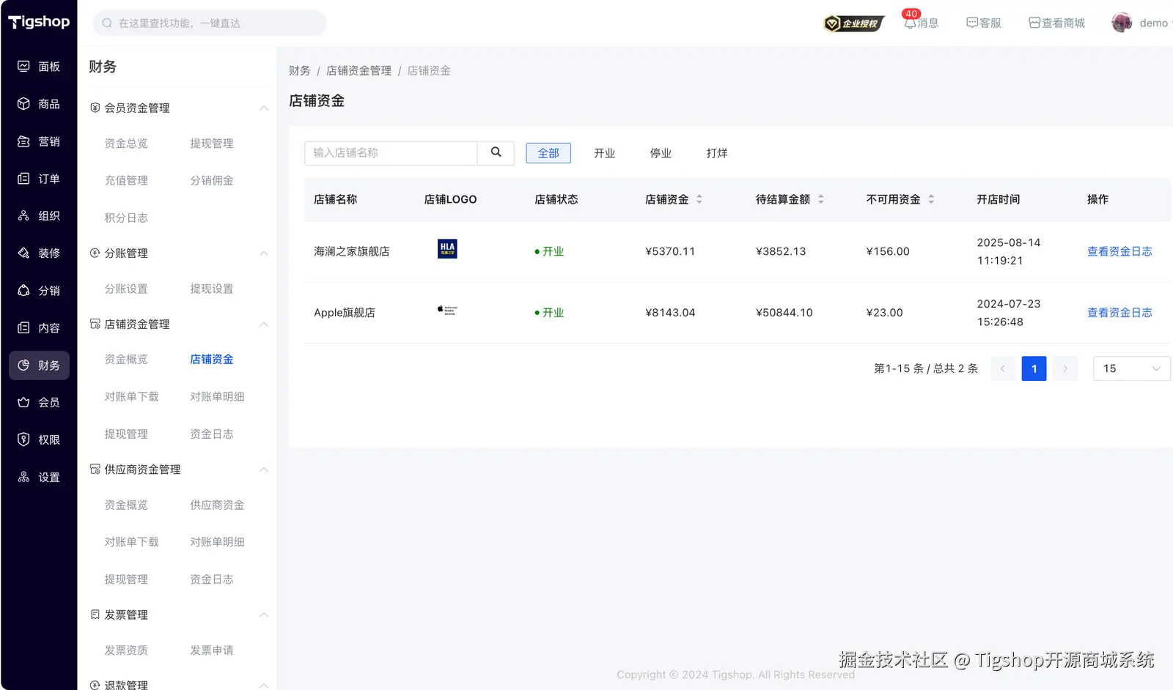Sort by 店铺资金 column

coord(699,199)
